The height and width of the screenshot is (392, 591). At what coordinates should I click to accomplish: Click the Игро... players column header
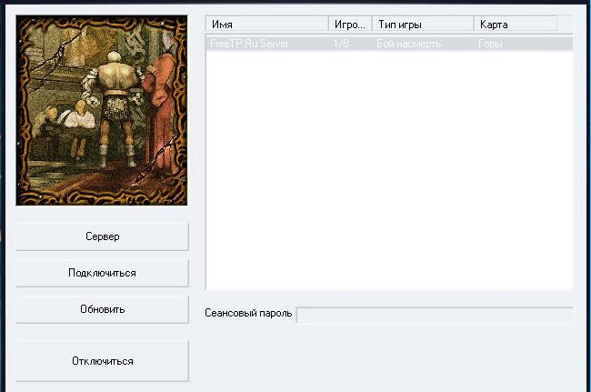point(350,25)
